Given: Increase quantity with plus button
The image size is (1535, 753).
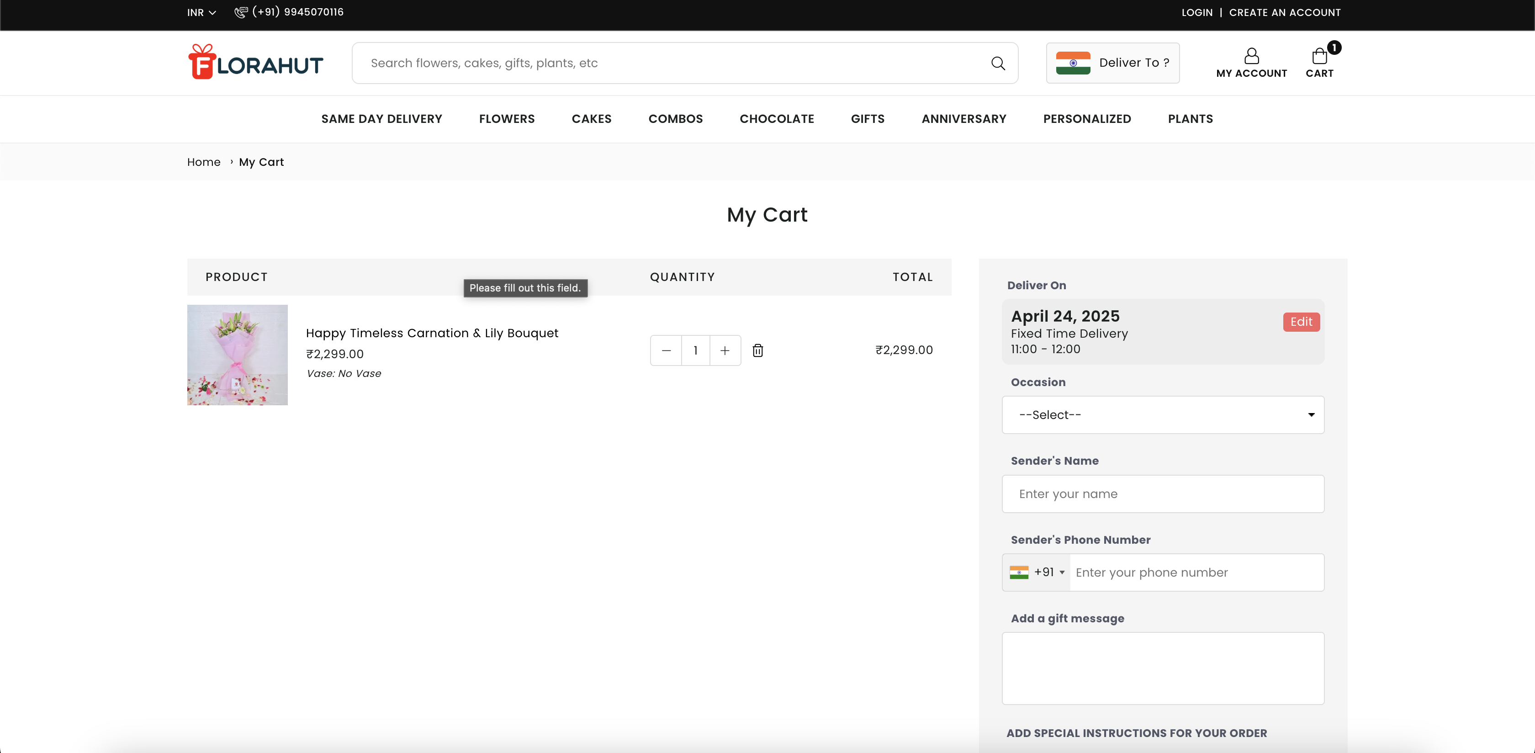Looking at the screenshot, I should click(725, 350).
